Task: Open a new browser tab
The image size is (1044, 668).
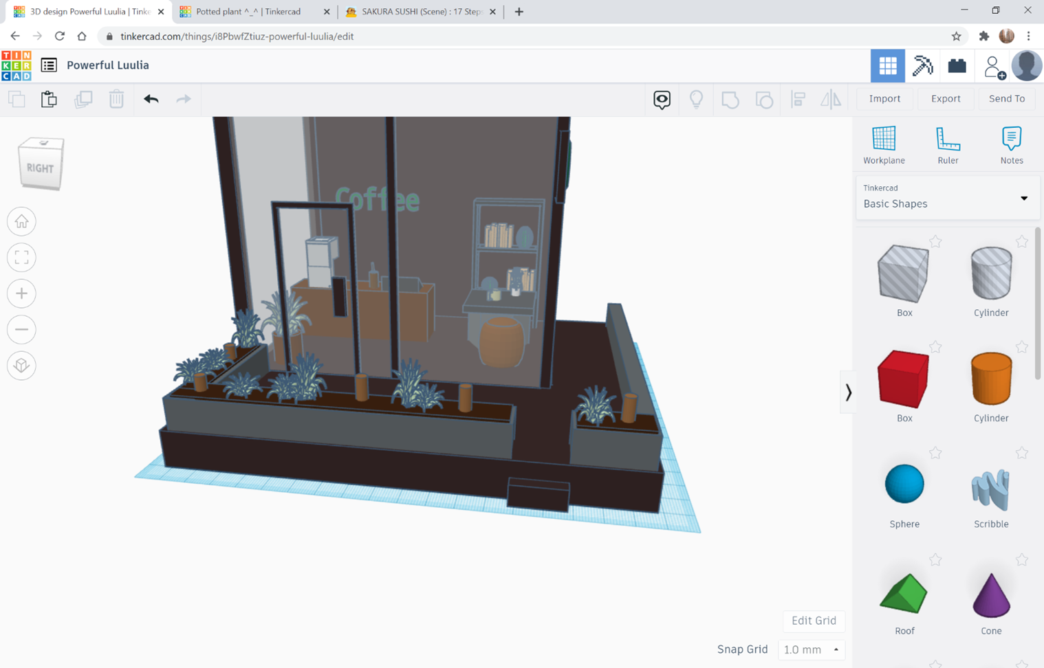Action: [x=519, y=12]
